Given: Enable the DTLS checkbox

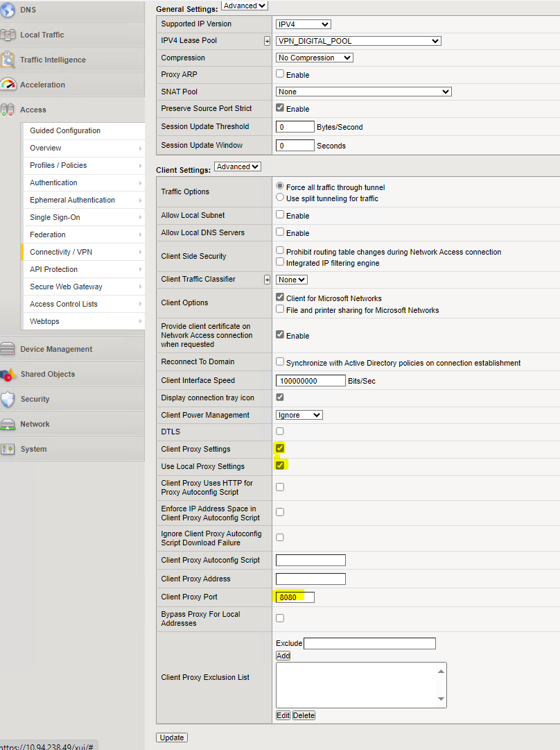Looking at the screenshot, I should (280, 432).
